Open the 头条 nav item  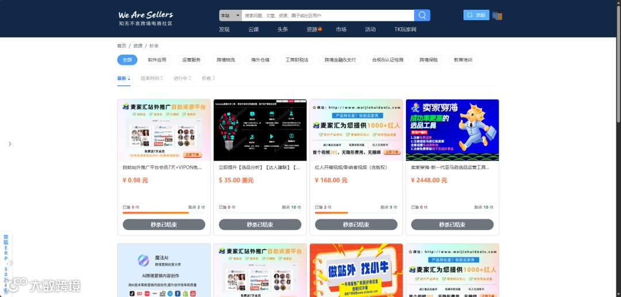282,29
